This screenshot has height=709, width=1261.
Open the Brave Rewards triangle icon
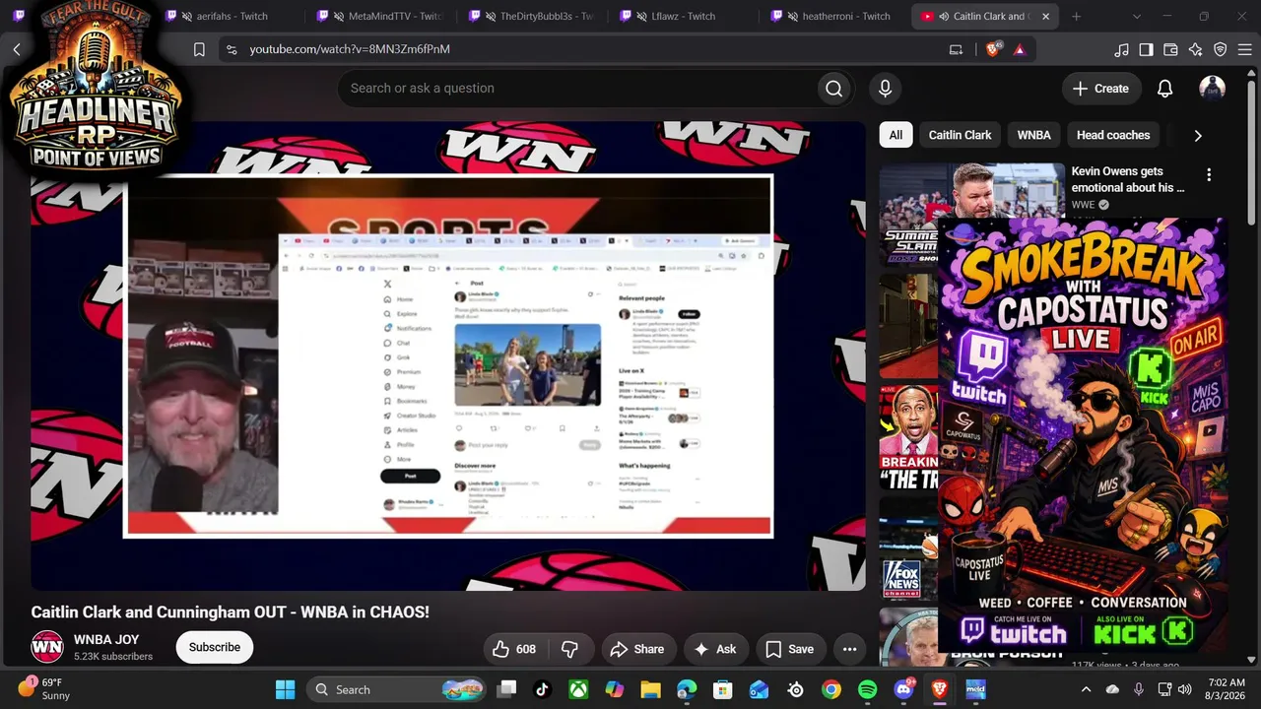point(1020,49)
